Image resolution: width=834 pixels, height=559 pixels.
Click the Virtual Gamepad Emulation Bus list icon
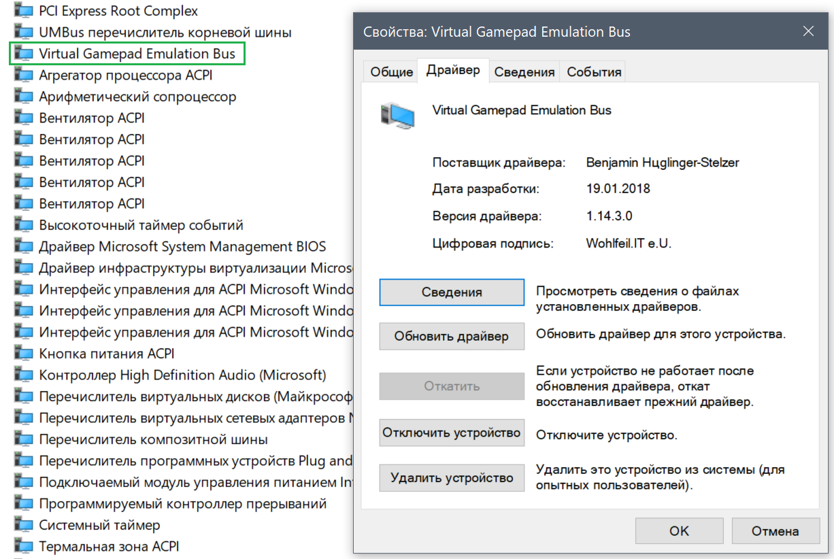click(24, 54)
